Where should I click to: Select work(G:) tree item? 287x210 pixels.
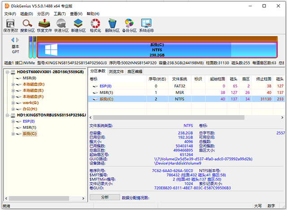point(30,103)
